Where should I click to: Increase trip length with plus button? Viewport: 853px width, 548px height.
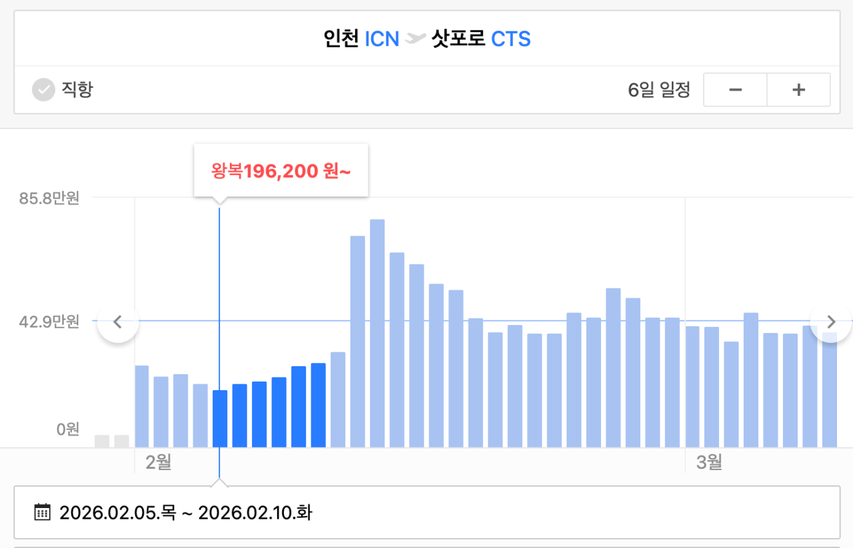pyautogui.click(x=798, y=90)
